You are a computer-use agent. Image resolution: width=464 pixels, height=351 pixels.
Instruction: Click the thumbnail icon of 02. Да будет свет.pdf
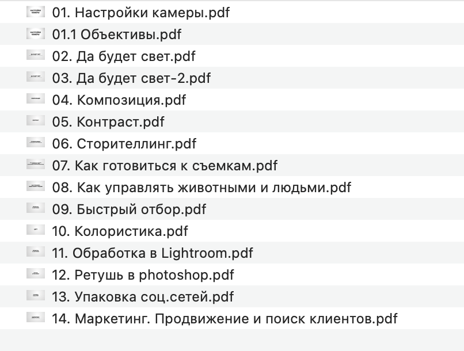[36, 56]
